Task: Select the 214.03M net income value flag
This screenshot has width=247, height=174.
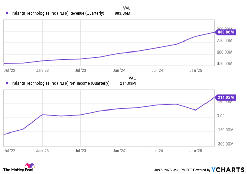Action: [225, 97]
